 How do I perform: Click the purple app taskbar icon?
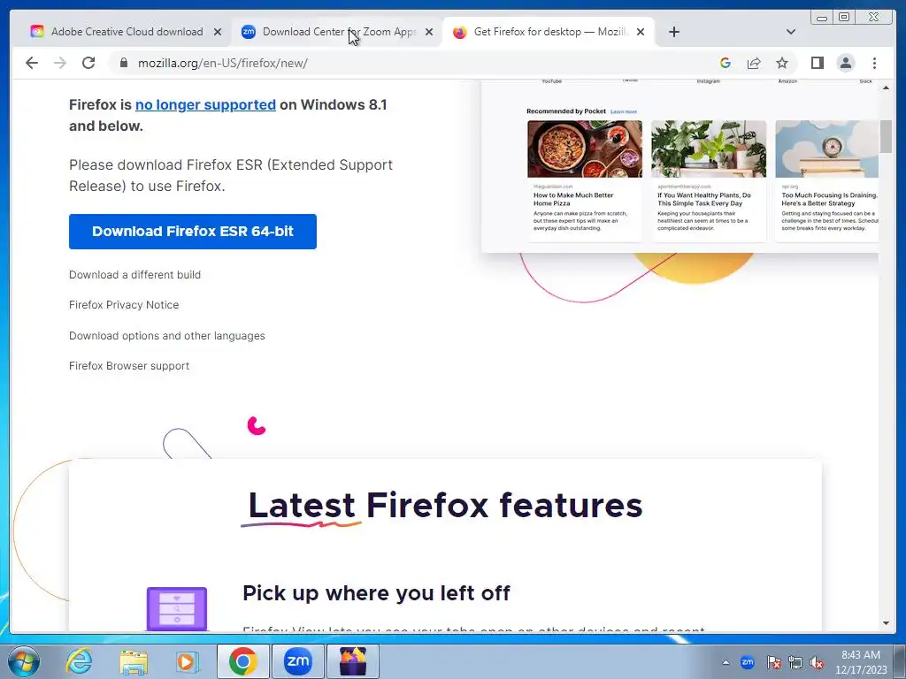[x=352, y=661]
